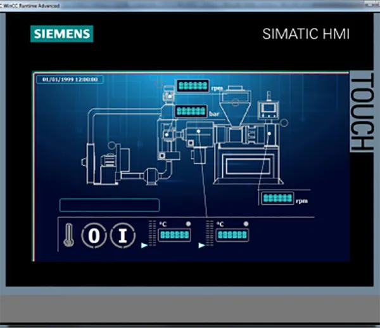Click the TOUCH label on panel edge
This screenshot has width=380, height=328.
[362, 112]
